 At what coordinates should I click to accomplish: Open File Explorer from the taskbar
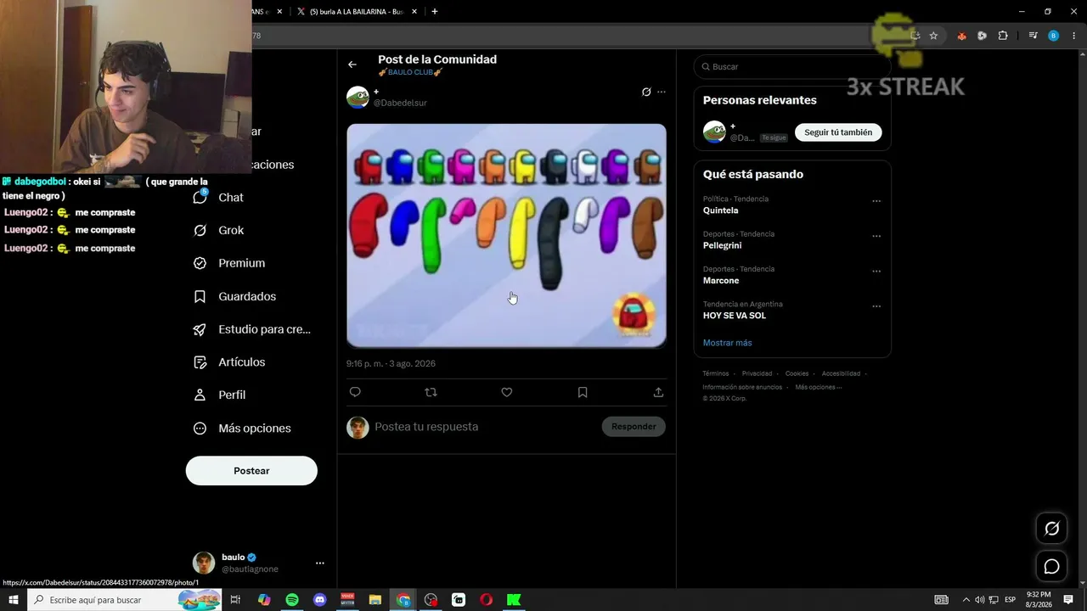(375, 600)
